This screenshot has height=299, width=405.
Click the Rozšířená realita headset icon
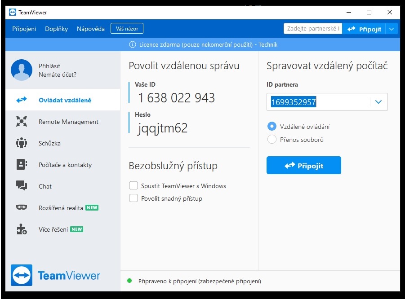[22, 207]
